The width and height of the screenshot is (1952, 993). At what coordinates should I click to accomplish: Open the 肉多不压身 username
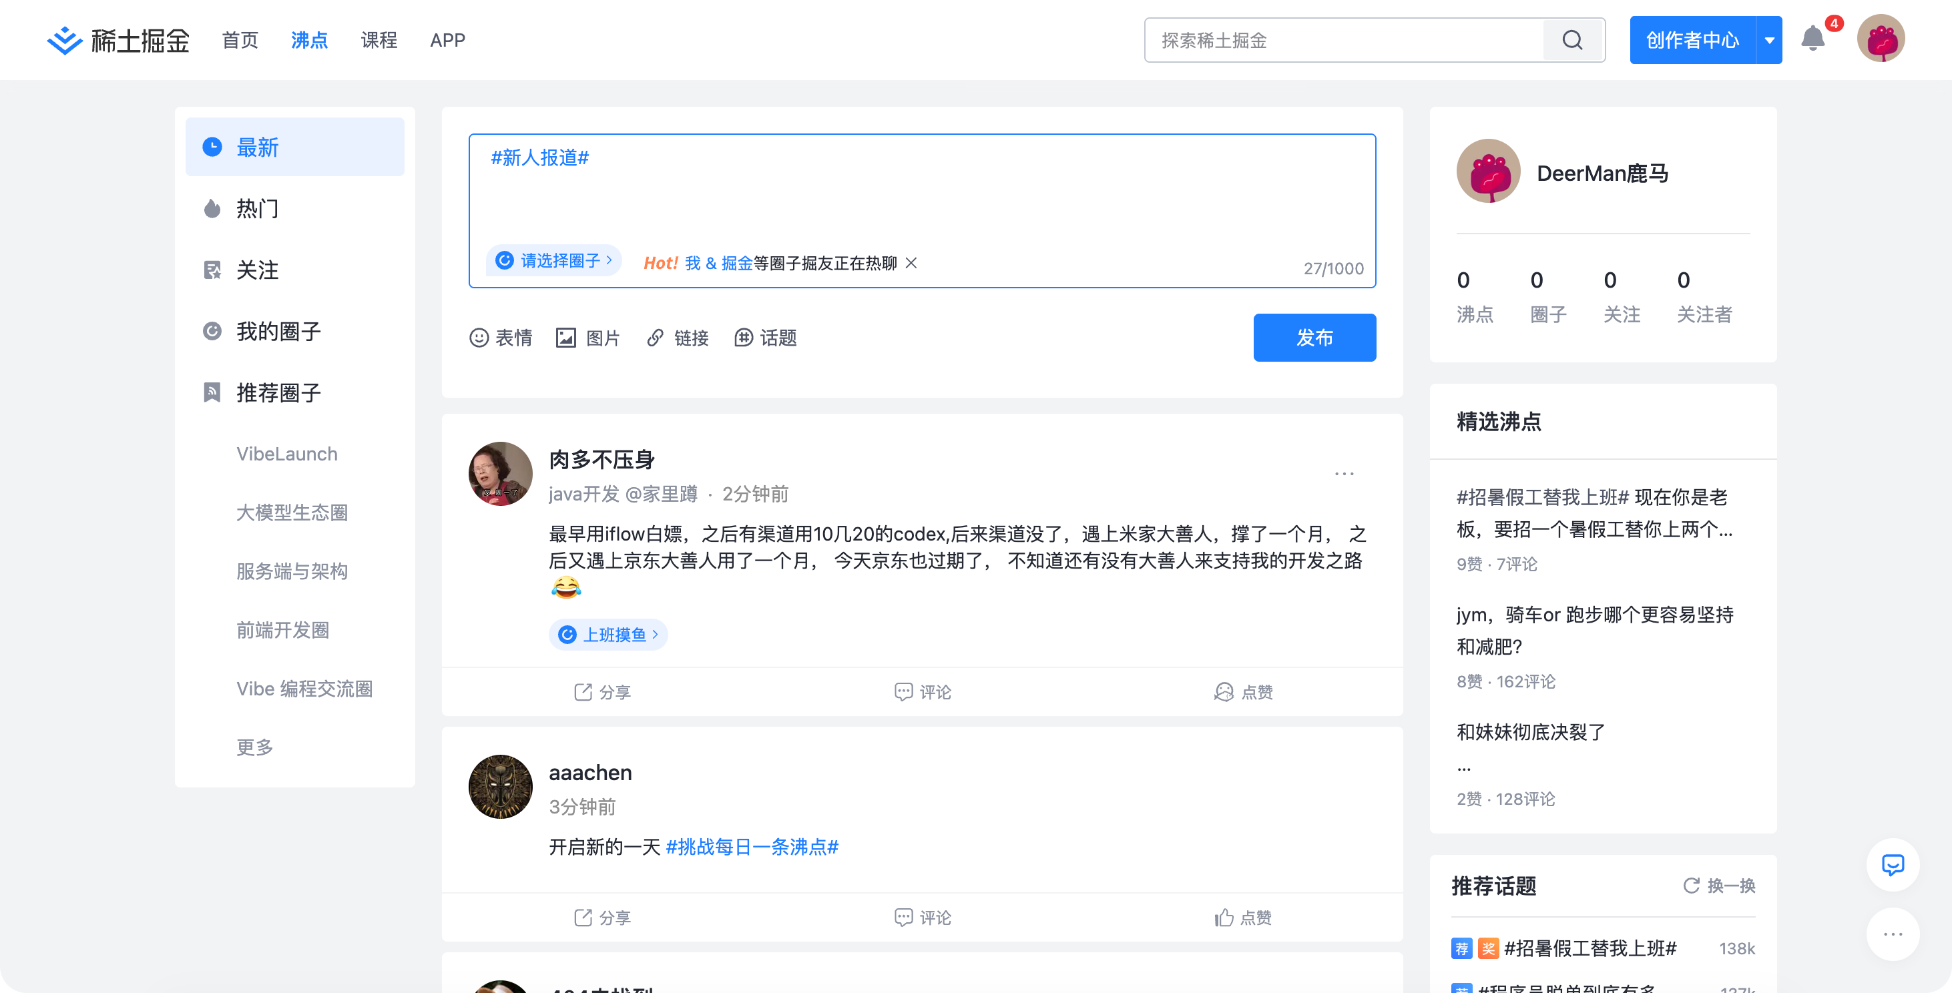click(601, 460)
